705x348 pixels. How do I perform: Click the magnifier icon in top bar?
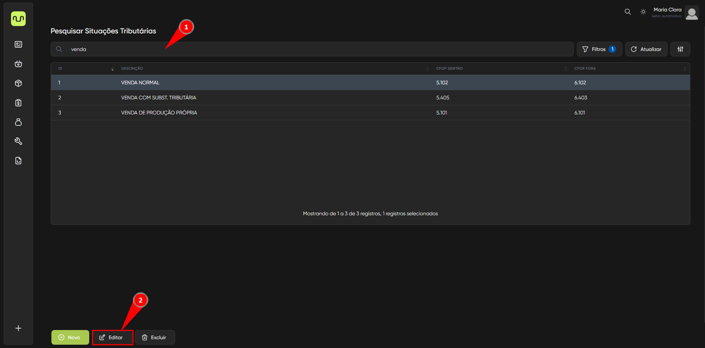point(628,12)
